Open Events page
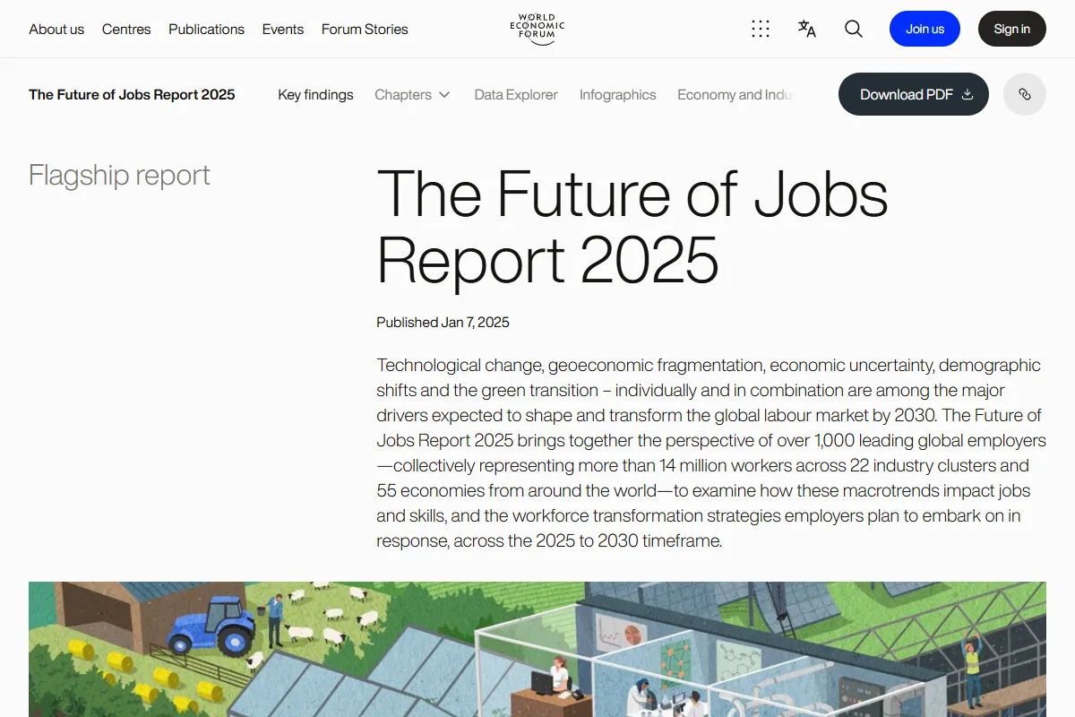The height and width of the screenshot is (717, 1075). tap(283, 29)
